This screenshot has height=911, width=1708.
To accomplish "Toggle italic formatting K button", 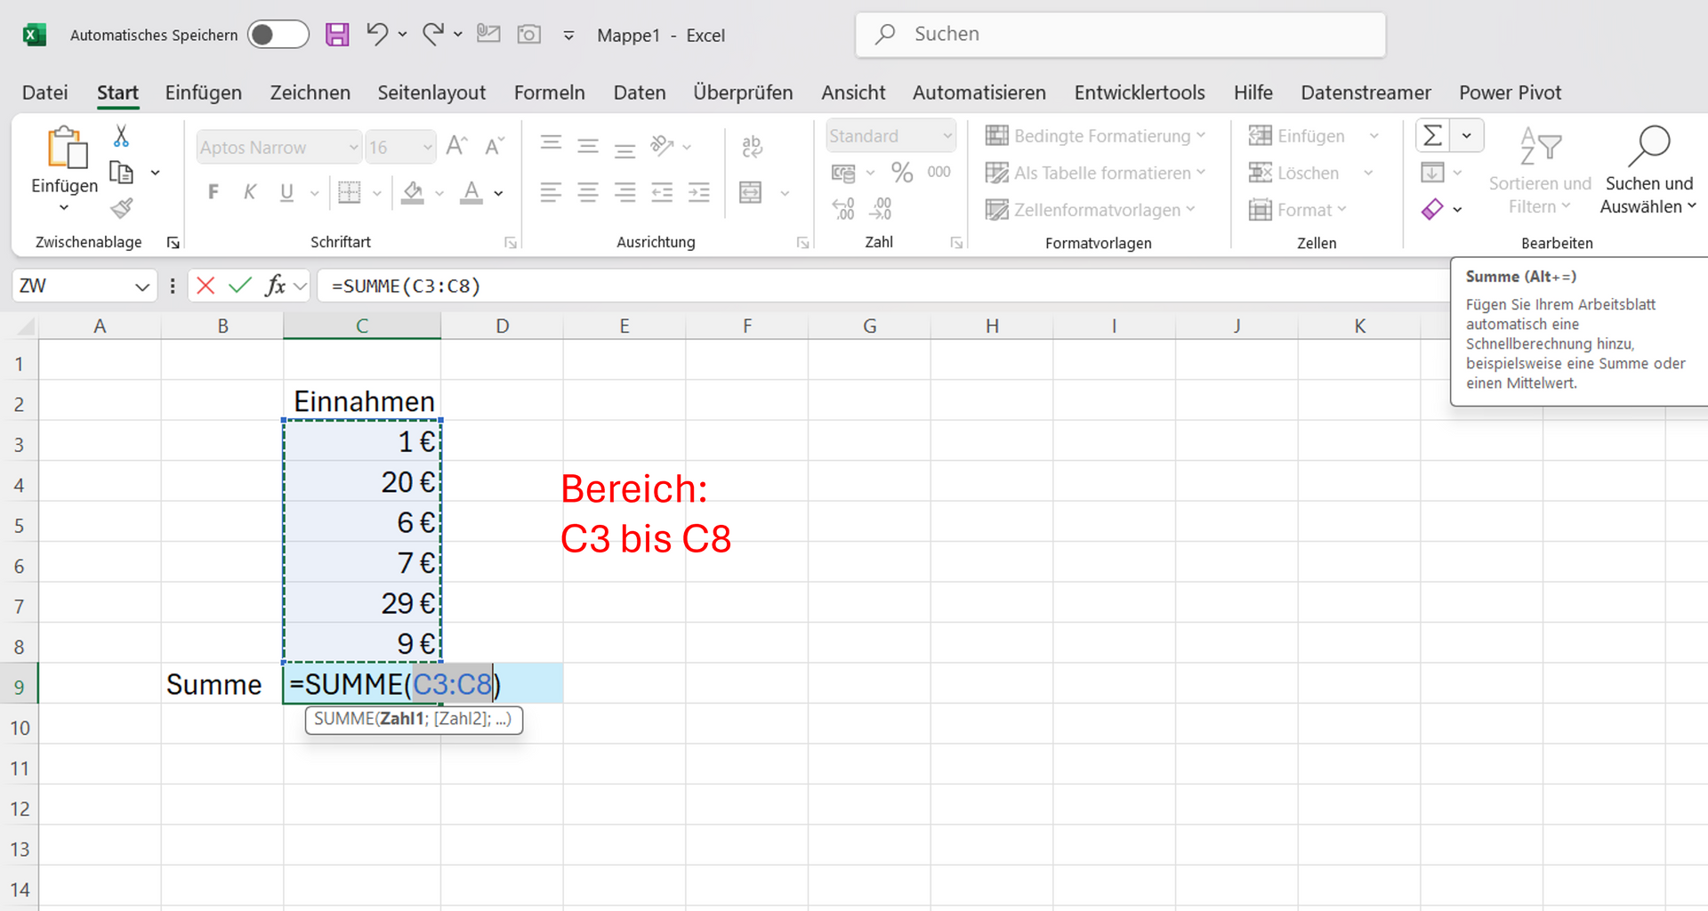I will pyautogui.click(x=250, y=192).
